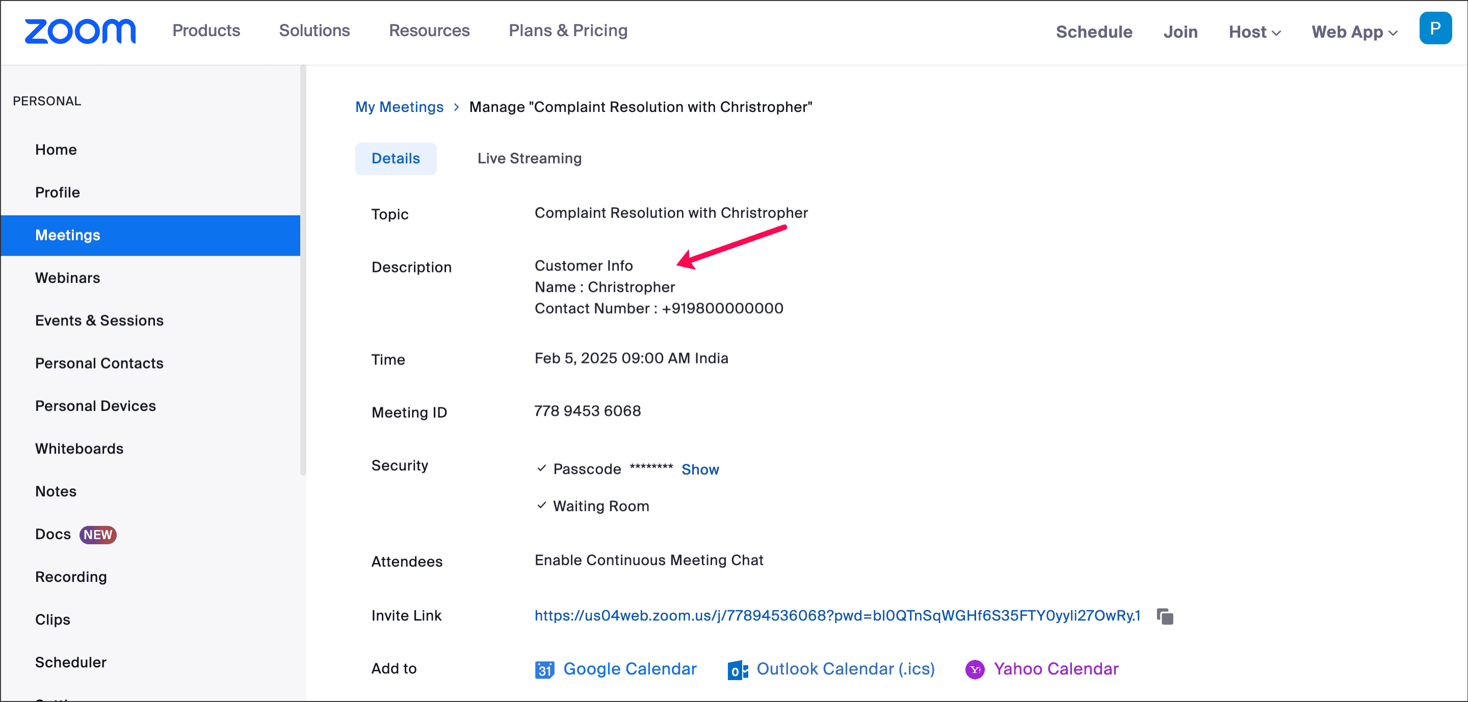Switch to the Live Streaming tab
This screenshot has width=1468, height=702.
pyautogui.click(x=530, y=158)
